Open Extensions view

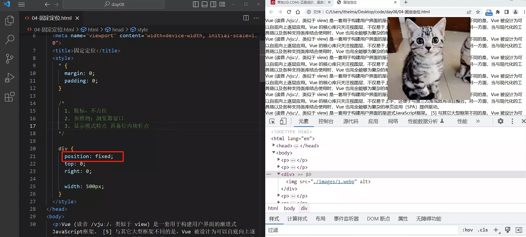tap(9, 97)
